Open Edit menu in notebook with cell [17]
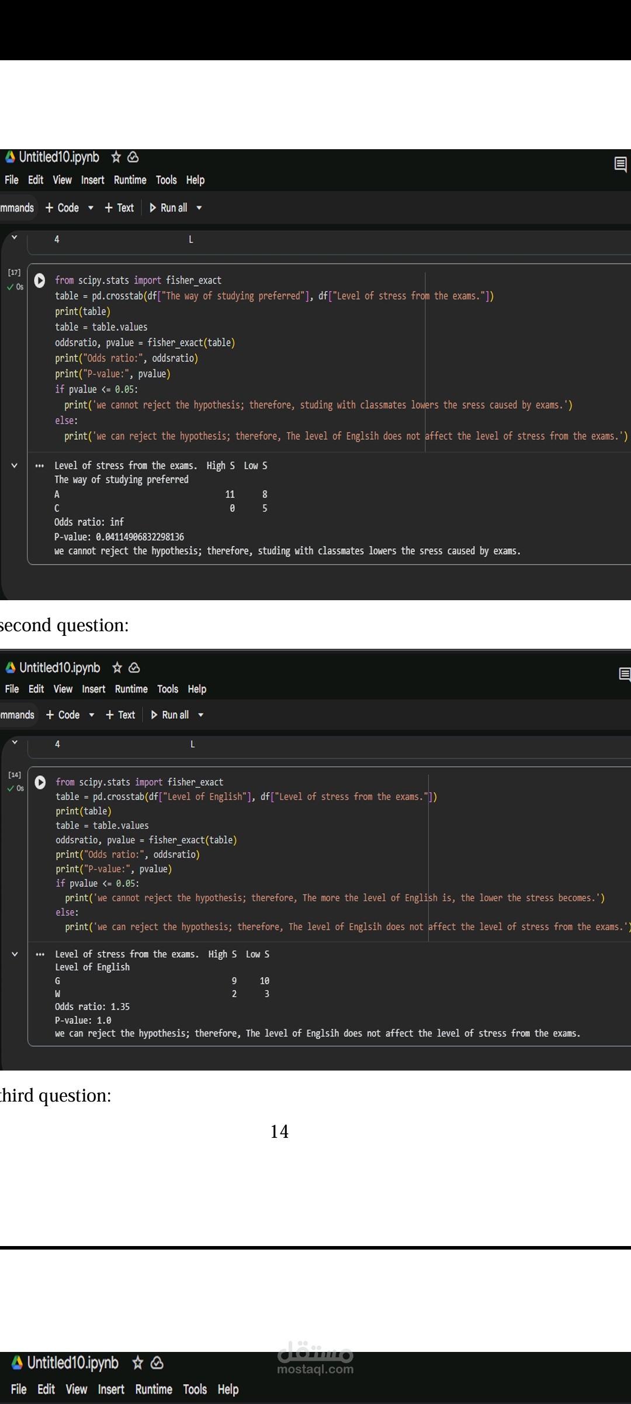 pyautogui.click(x=36, y=180)
